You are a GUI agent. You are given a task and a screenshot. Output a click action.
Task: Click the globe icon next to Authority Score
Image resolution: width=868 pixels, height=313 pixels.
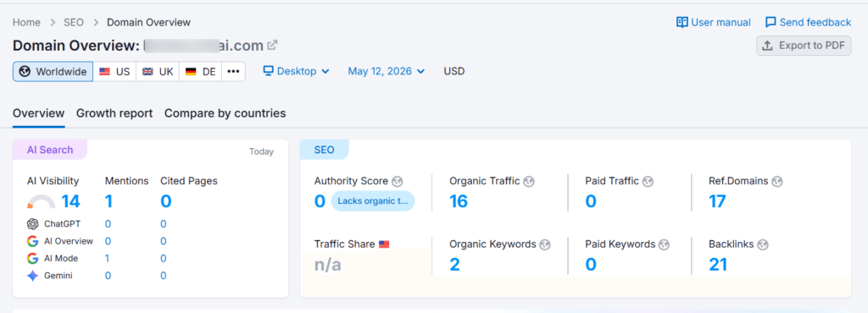(397, 181)
